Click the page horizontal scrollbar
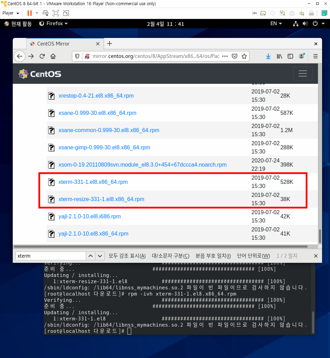 [161, 247]
